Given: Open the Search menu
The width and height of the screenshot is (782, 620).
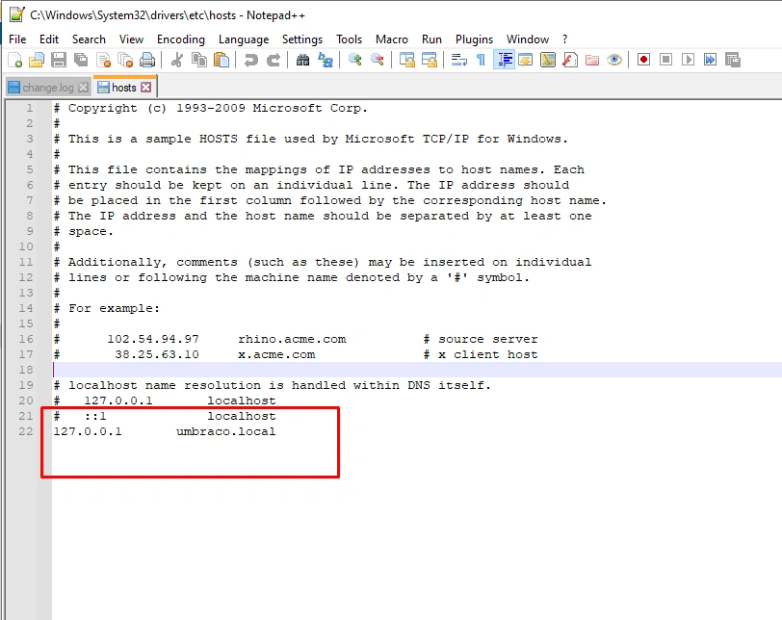Looking at the screenshot, I should pyautogui.click(x=89, y=39).
